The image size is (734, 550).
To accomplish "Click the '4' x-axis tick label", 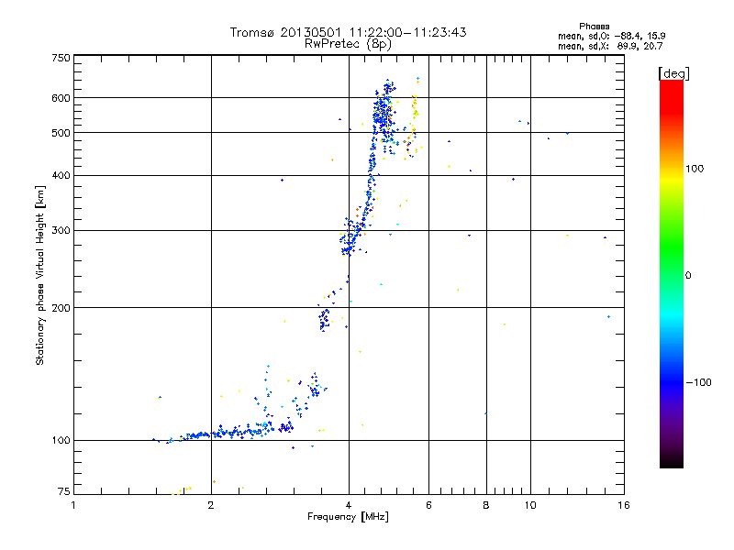I will click(x=349, y=505).
